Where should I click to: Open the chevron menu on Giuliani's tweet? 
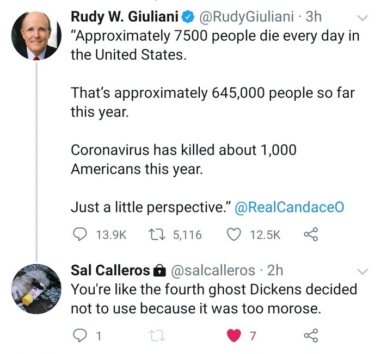tap(361, 18)
